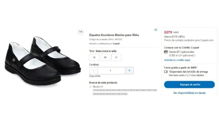
Task: Click the credit card icon beside Desde $17
Action: (166, 52)
